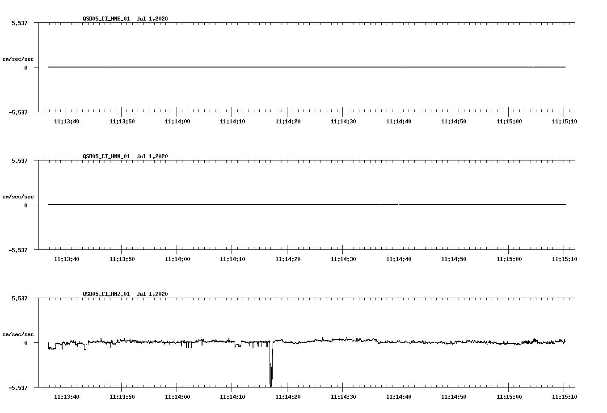Click cm/sec/sec unit label on HNE plot
Image resolution: width=607 pixels, height=413 pixels.
point(18,59)
